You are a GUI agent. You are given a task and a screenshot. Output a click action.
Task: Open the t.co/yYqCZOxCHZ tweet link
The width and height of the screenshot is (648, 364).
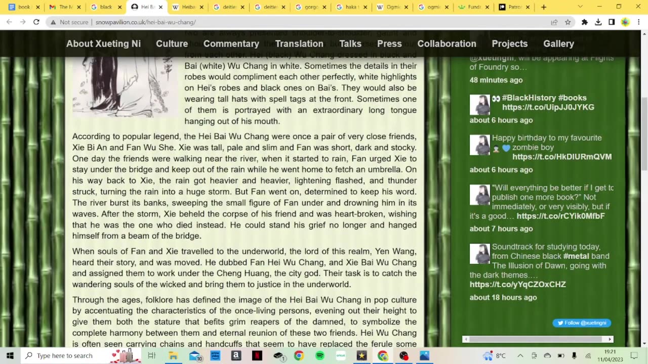pyautogui.click(x=517, y=284)
